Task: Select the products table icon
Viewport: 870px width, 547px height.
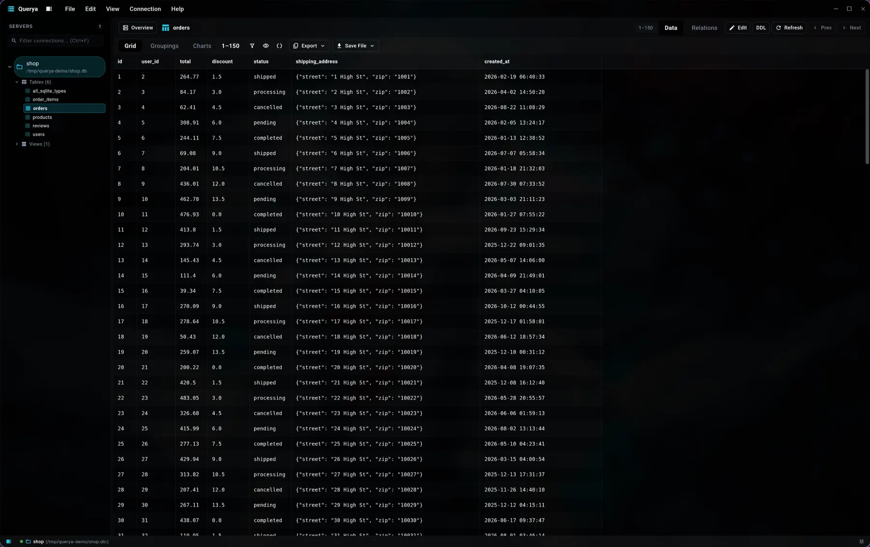Action: point(28,117)
